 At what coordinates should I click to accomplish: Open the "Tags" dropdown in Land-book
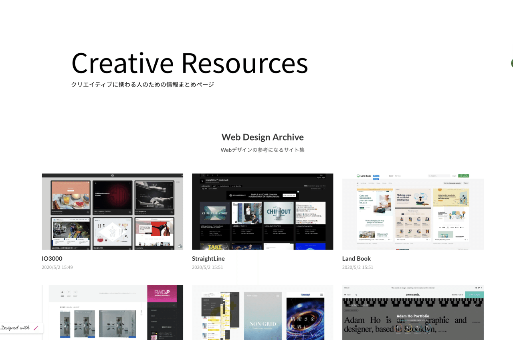point(467,183)
